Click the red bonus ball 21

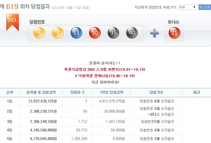pyautogui.click(x=173, y=33)
